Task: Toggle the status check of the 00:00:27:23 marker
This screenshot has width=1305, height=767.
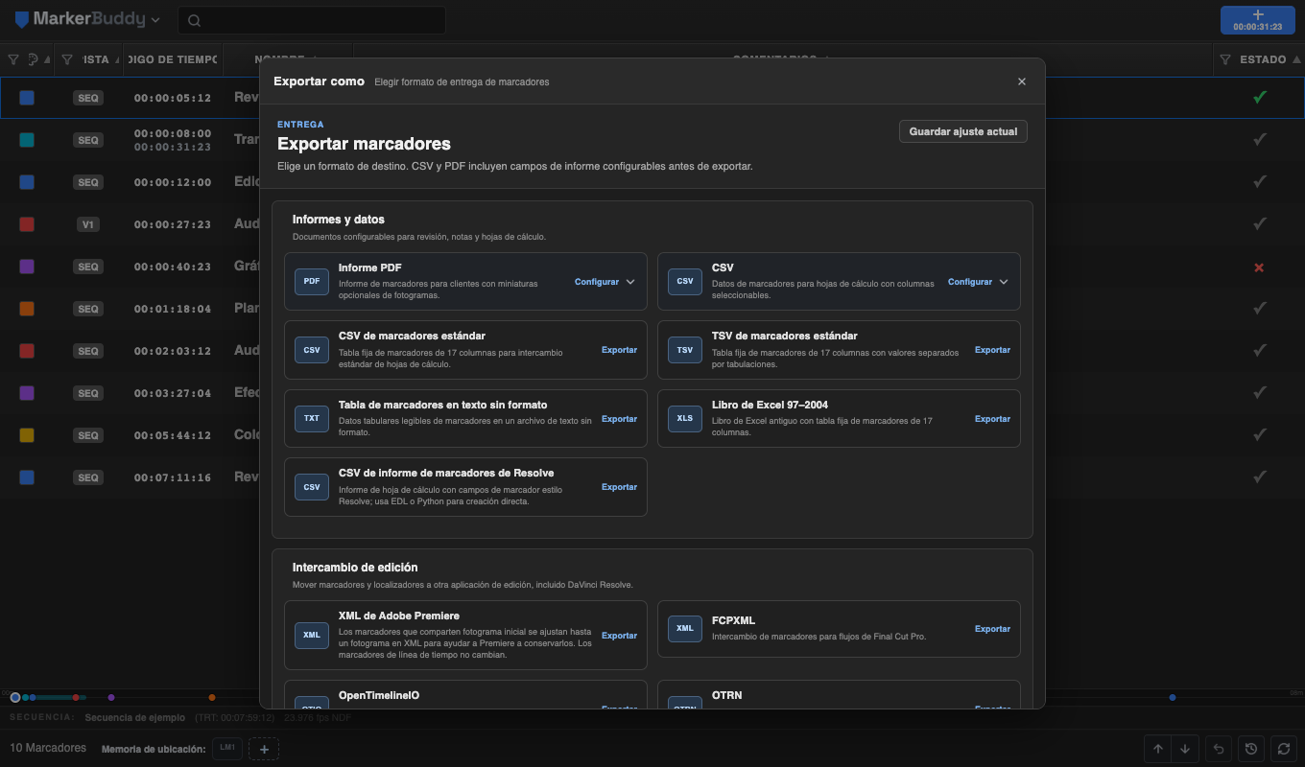Action: tap(1260, 224)
